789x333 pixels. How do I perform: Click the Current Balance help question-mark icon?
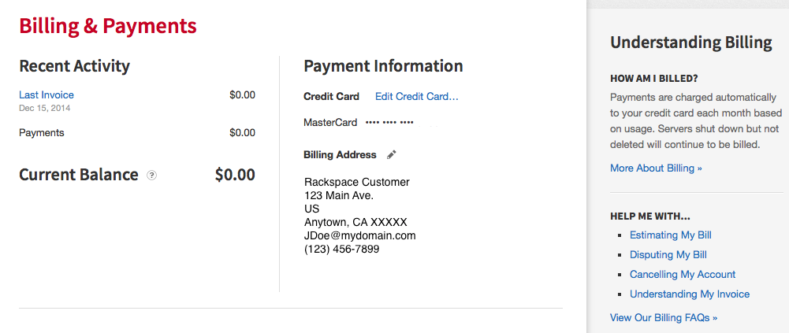coord(151,176)
